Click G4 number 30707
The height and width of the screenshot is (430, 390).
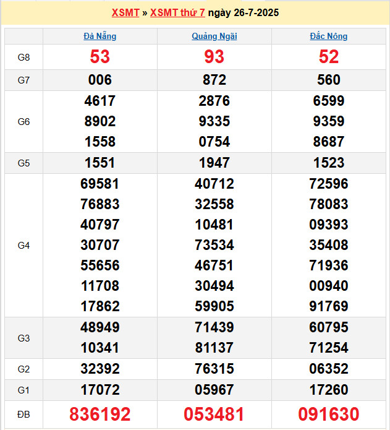(x=100, y=245)
